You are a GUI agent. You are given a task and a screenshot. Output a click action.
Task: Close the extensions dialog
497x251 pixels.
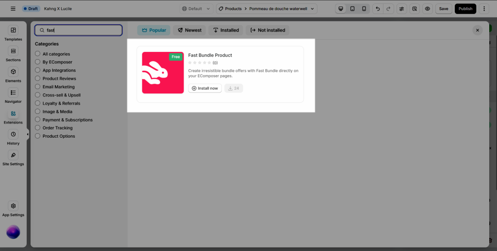[x=478, y=30]
